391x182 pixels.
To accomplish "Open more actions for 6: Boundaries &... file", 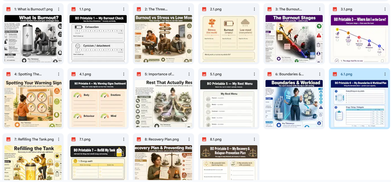I will [x=320, y=74].
